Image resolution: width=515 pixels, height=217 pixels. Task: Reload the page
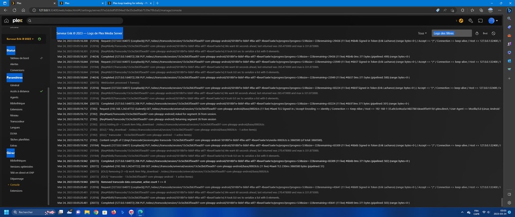click(x=15, y=10)
